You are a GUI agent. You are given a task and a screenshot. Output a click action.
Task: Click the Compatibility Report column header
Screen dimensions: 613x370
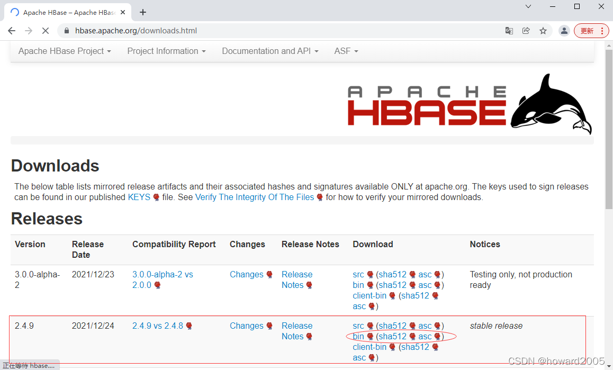tap(174, 244)
